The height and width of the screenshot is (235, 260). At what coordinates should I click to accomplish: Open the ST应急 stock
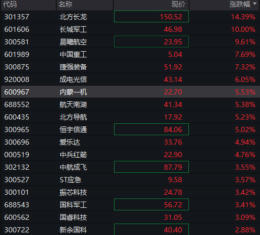tap(70, 180)
